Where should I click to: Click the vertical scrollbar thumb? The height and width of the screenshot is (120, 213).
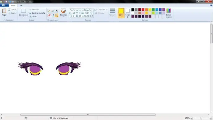click(212, 34)
